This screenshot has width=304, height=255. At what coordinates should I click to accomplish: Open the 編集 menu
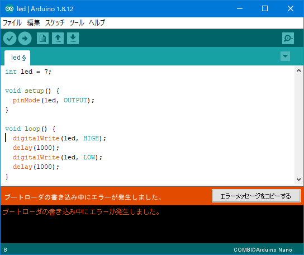tap(34, 23)
